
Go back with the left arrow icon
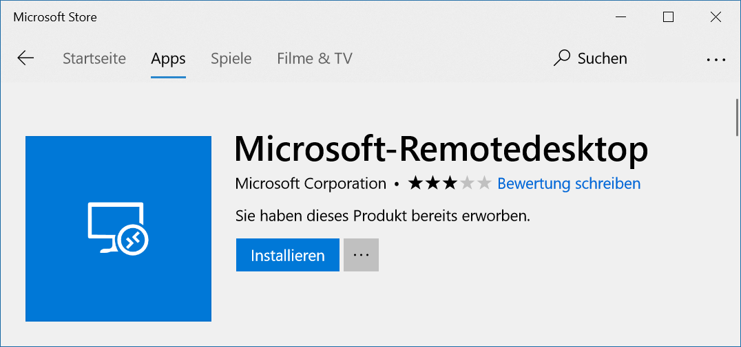[25, 58]
